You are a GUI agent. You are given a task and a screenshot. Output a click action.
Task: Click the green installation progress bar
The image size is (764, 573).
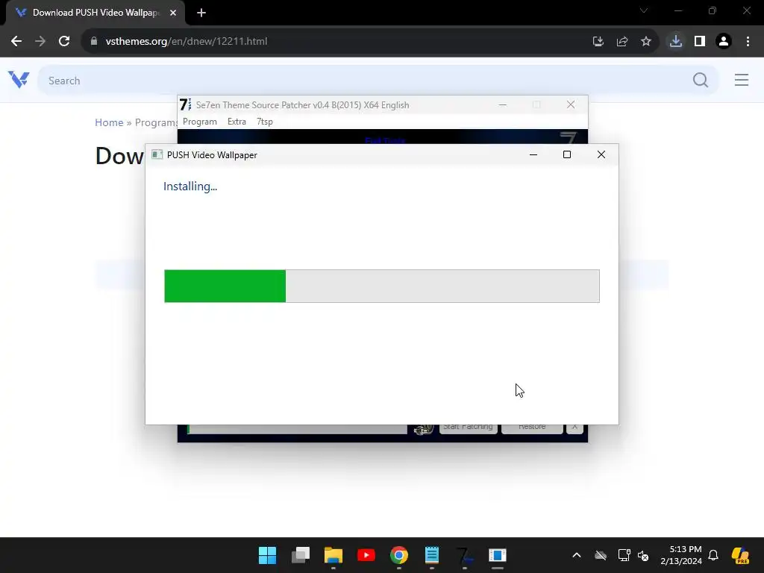(x=381, y=286)
